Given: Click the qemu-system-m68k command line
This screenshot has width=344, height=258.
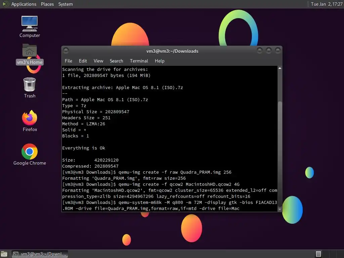Looking at the screenshot, I should coord(170,206).
